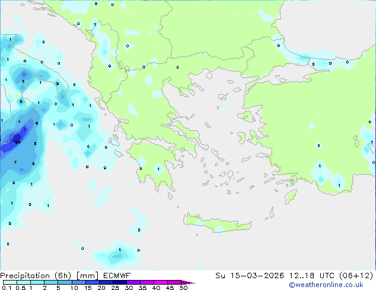Click the "UTC" label

point(327,276)
